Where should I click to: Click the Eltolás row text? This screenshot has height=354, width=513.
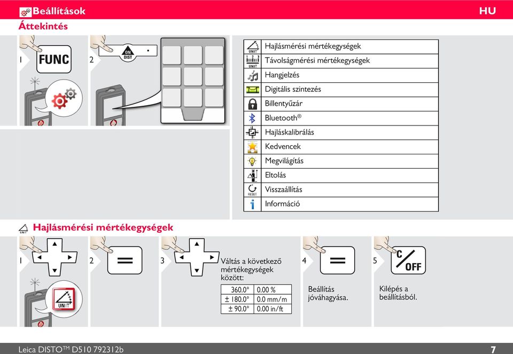coord(275,175)
